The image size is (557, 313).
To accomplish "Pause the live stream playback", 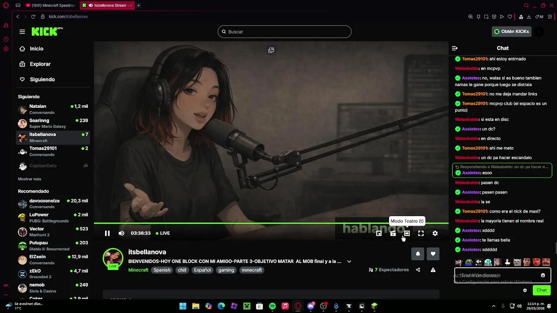I will (x=107, y=233).
